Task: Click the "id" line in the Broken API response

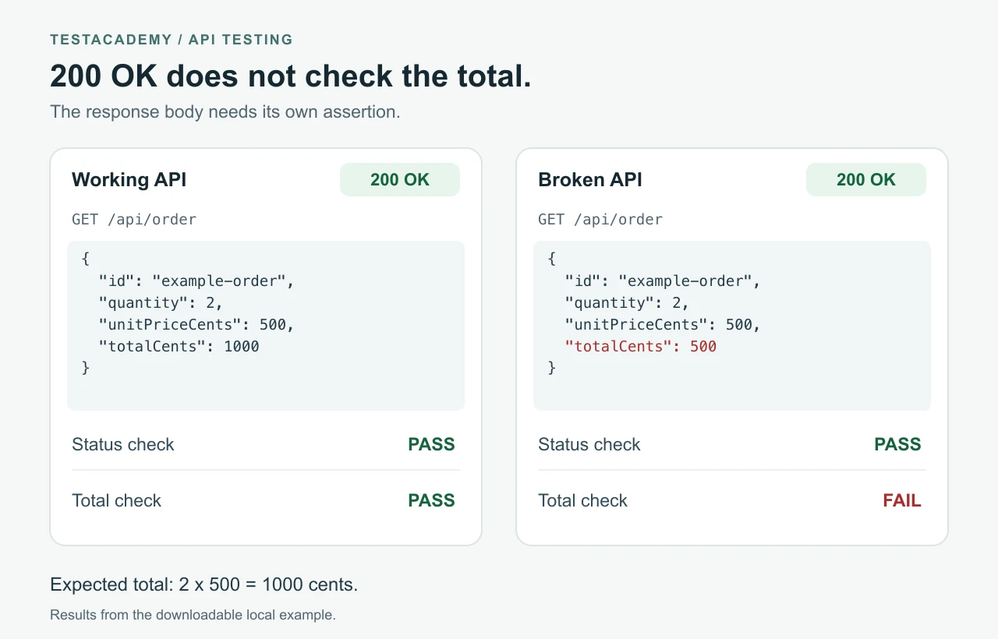Action: point(664,281)
